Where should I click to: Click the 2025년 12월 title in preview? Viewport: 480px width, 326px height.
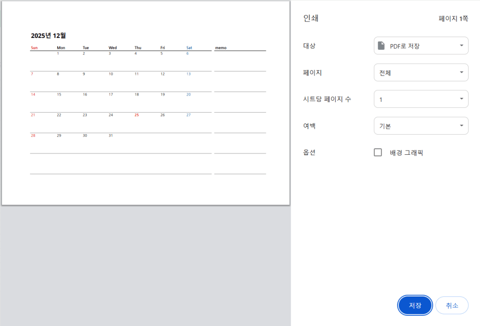click(x=48, y=36)
